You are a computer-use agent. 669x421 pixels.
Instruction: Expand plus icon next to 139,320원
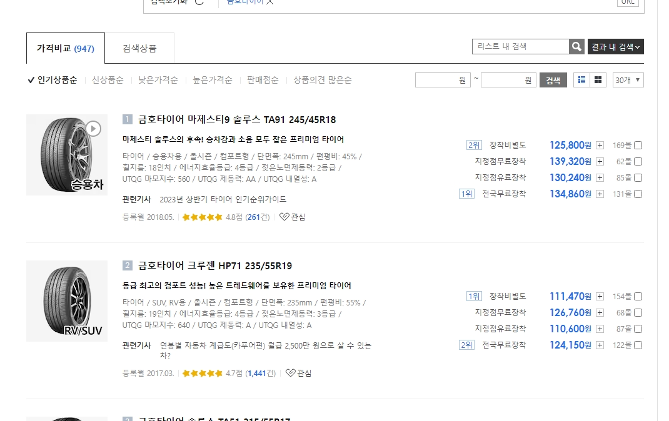[x=600, y=162]
